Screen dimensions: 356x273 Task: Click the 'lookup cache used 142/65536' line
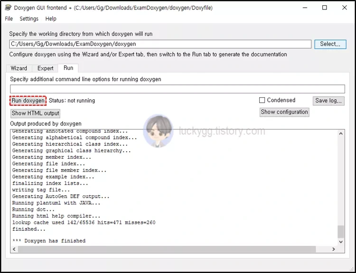click(x=84, y=222)
